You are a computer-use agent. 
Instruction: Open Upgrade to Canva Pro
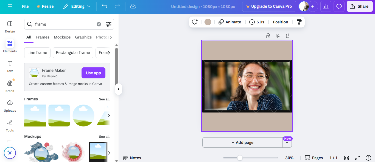click(x=269, y=6)
